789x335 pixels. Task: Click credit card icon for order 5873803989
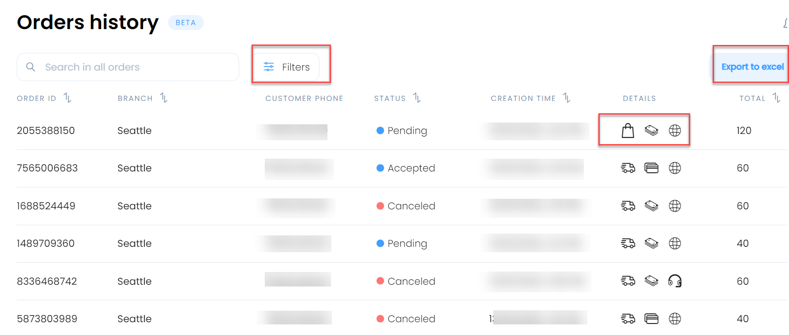click(x=651, y=319)
